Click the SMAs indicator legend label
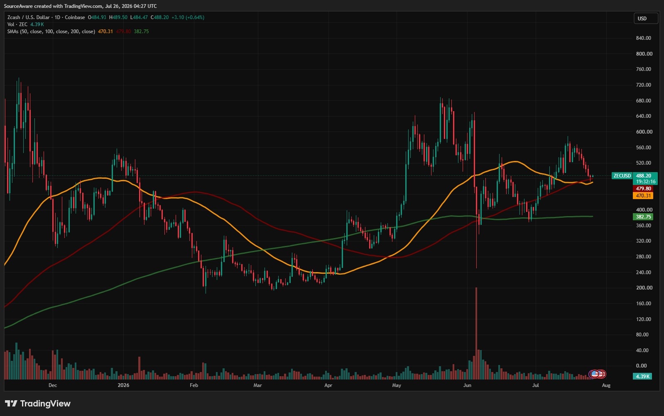The height and width of the screenshot is (416, 664). coord(51,32)
